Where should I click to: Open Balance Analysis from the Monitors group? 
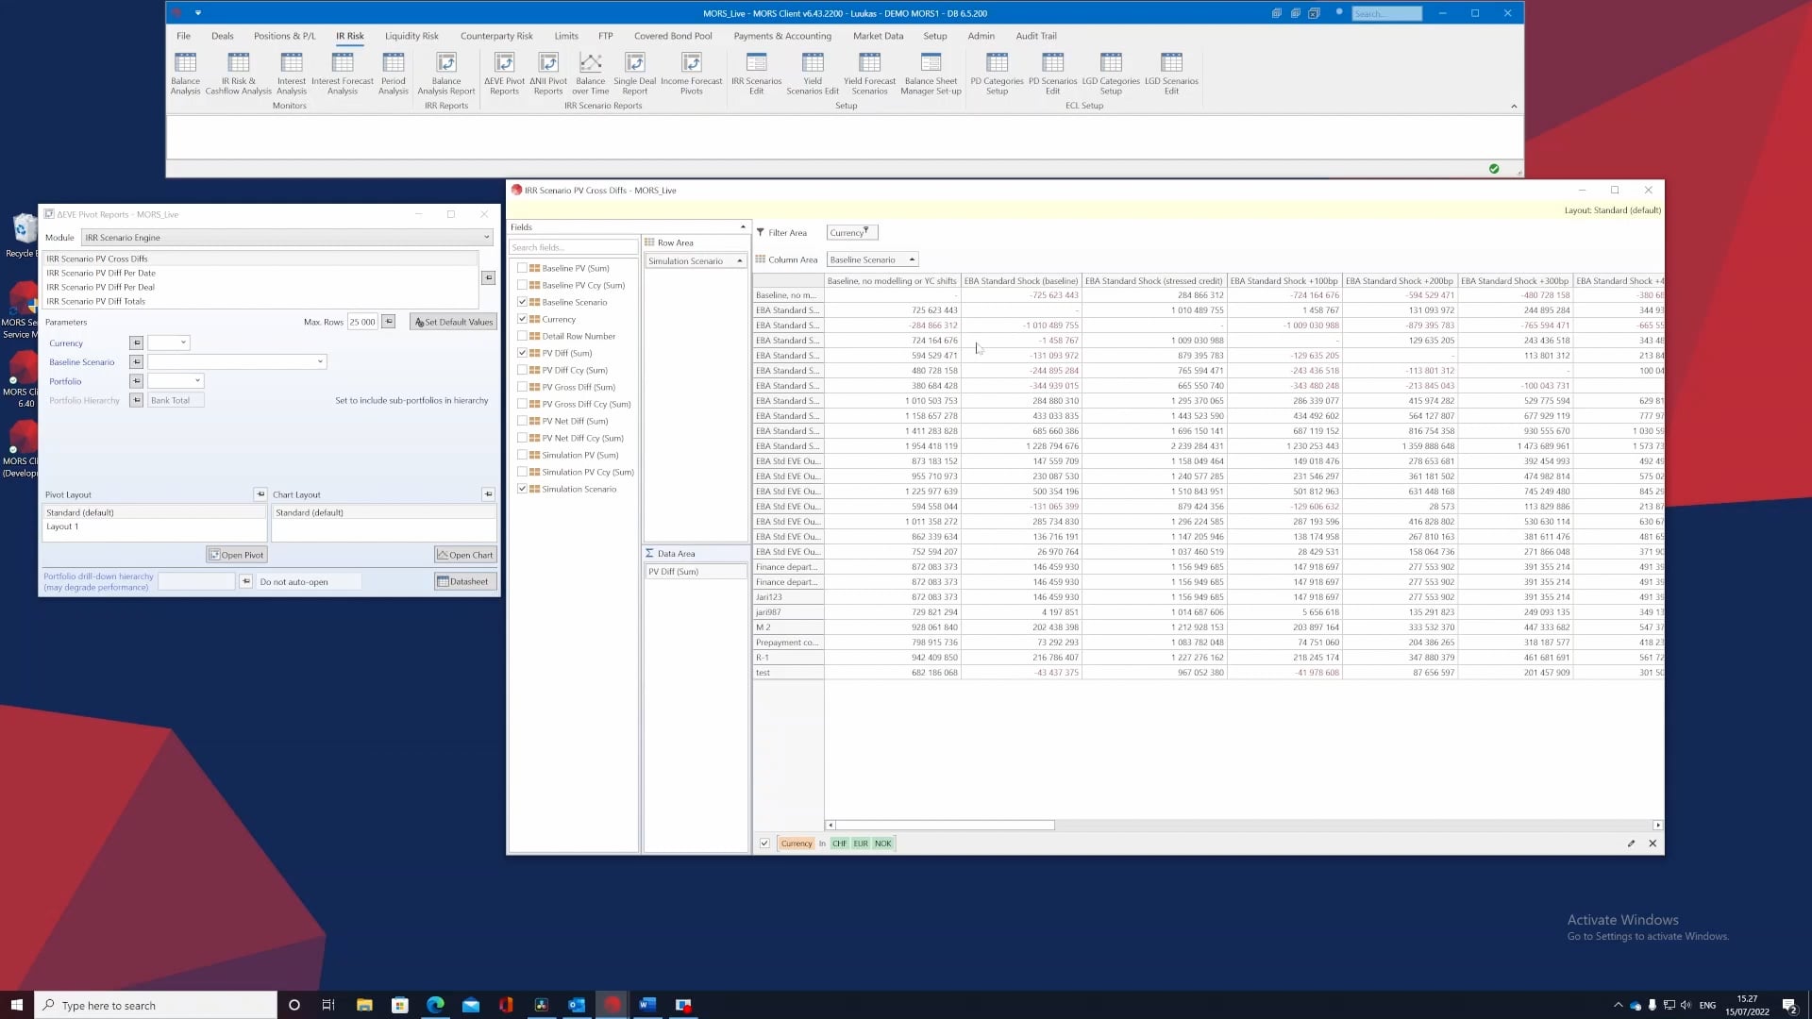coord(185,74)
